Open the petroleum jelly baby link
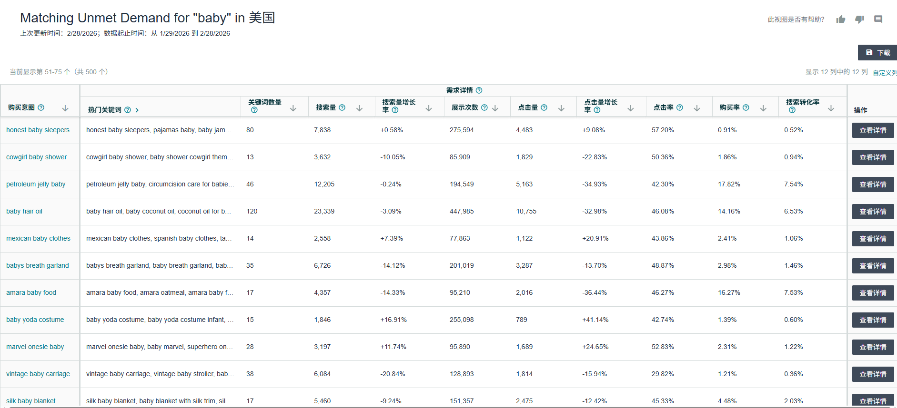The image size is (897, 408). pyautogui.click(x=36, y=184)
